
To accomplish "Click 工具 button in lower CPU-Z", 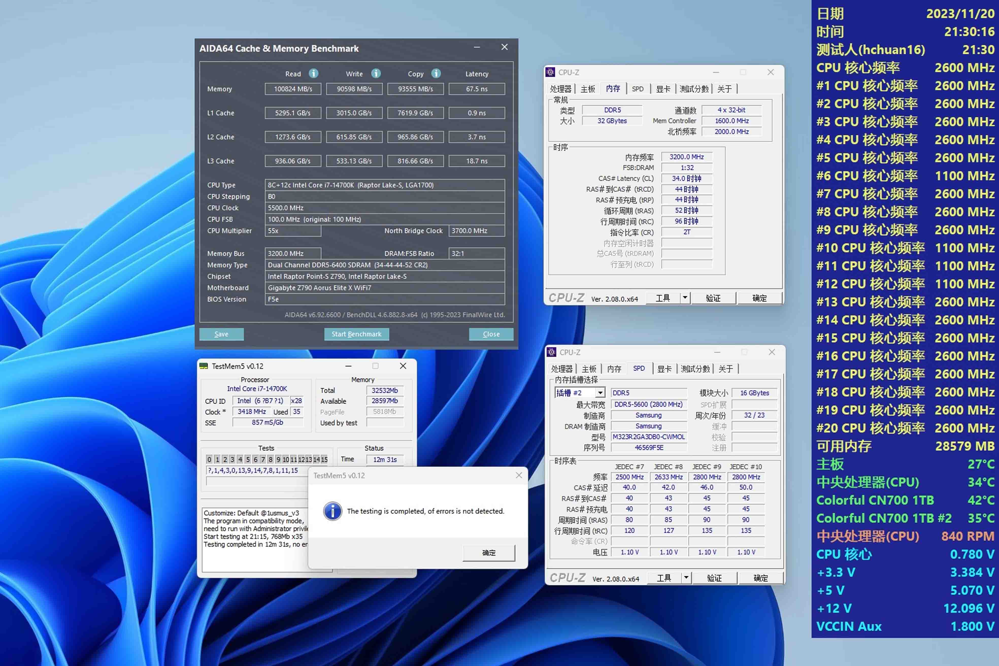I will (664, 578).
